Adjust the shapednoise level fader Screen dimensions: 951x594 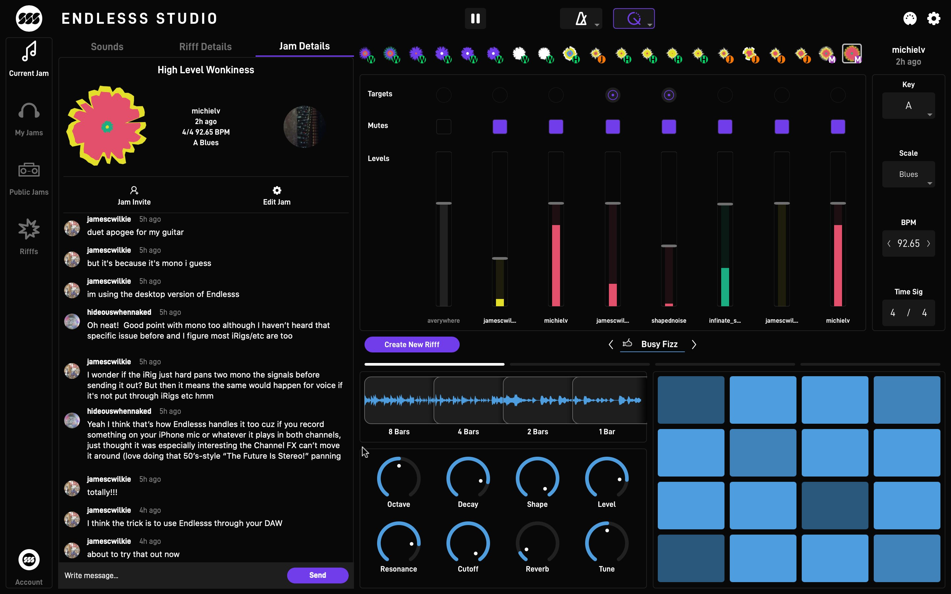tap(669, 246)
